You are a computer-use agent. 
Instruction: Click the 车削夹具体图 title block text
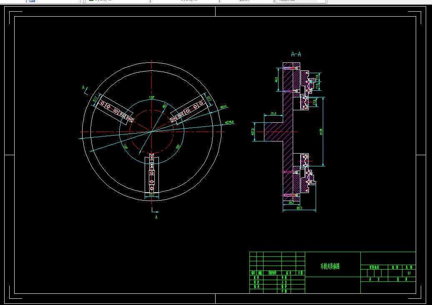click(330, 266)
